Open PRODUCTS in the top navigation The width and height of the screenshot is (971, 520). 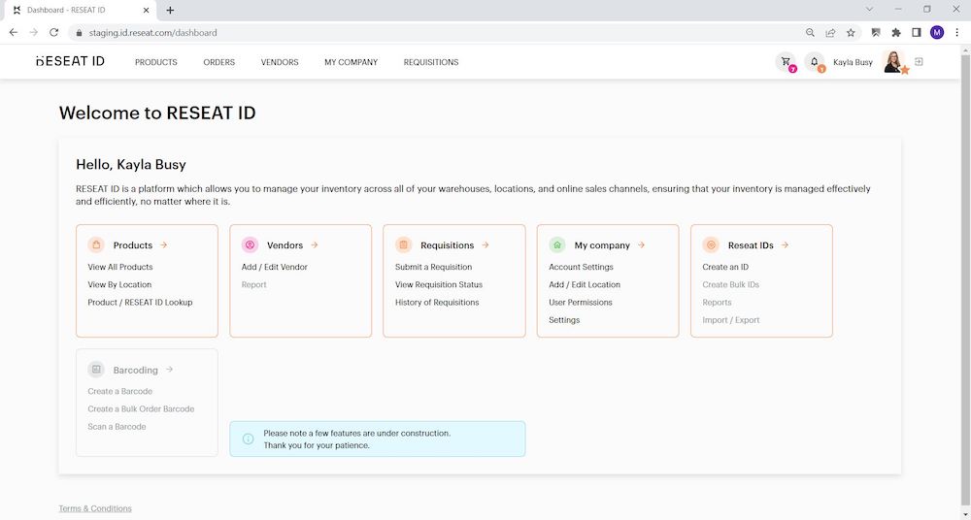(156, 62)
